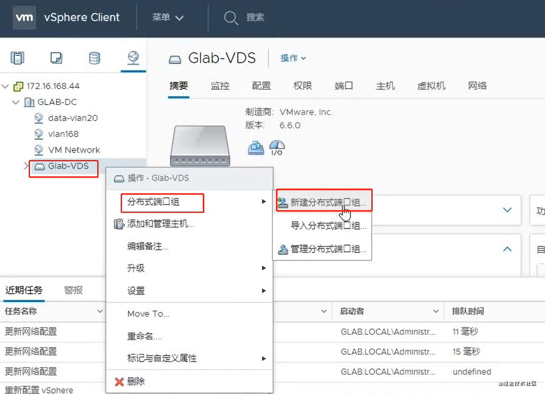
Task: Collapse the GLAB-DC tree node
Action: tap(15, 102)
